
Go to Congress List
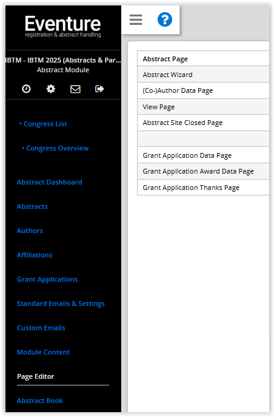pos(45,124)
